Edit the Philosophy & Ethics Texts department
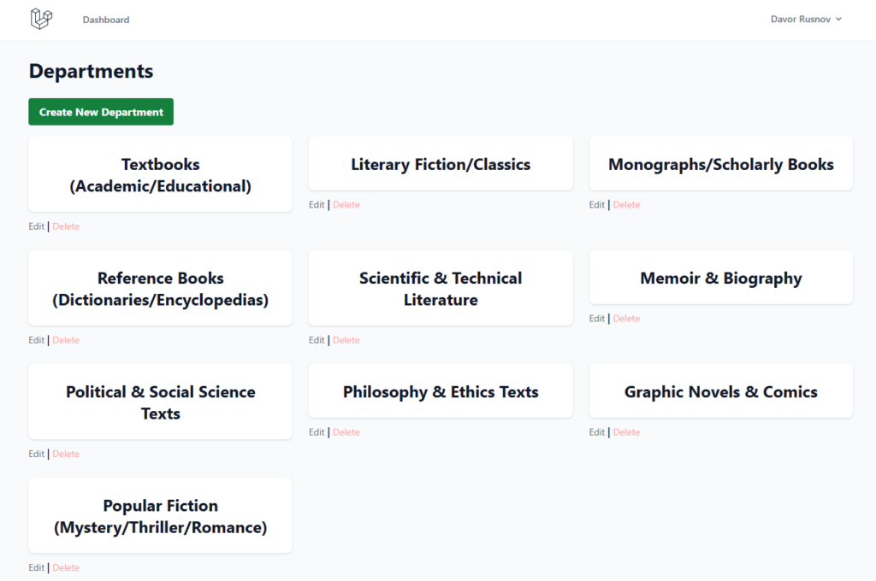Viewport: 876px width, 581px height. [317, 432]
